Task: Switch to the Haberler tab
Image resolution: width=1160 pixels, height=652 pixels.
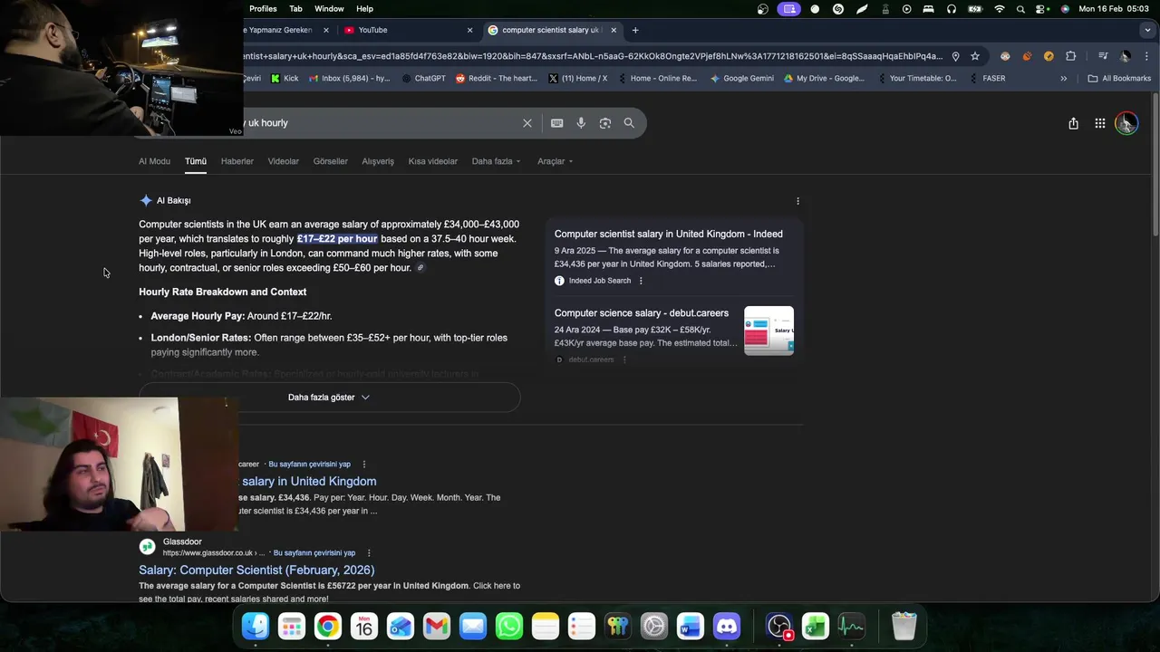Action: 237,161
